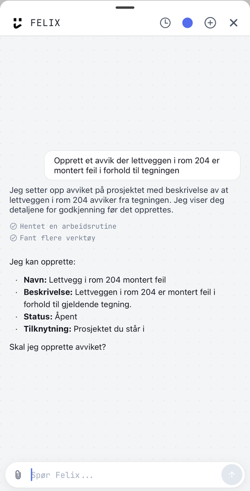Click the send arrow button
Screen dimensions: 250x491
(x=232, y=475)
